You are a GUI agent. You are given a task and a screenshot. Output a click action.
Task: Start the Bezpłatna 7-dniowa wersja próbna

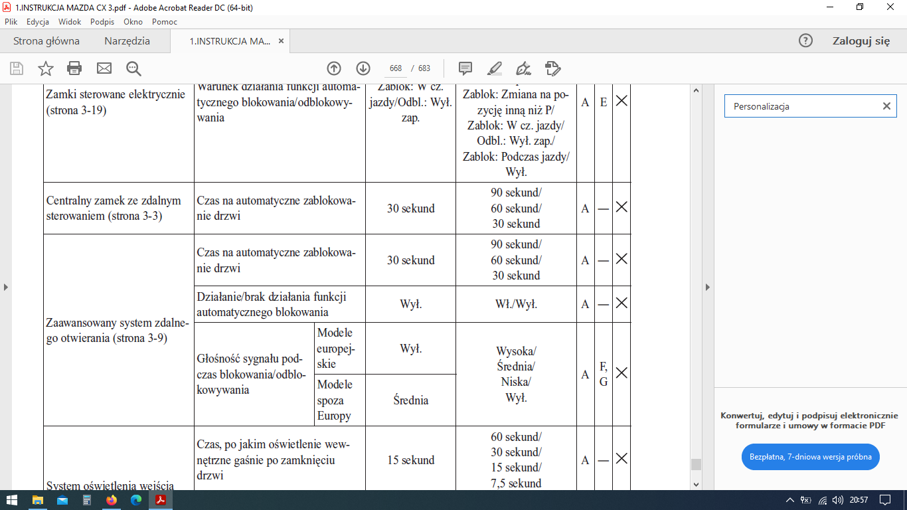pos(810,458)
